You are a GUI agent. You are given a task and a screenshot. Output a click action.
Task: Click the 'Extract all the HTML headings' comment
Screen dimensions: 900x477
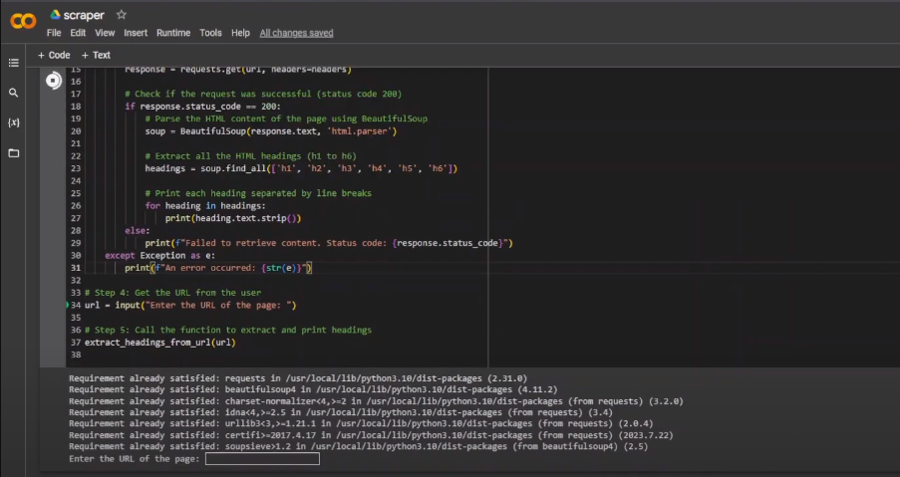(x=251, y=156)
